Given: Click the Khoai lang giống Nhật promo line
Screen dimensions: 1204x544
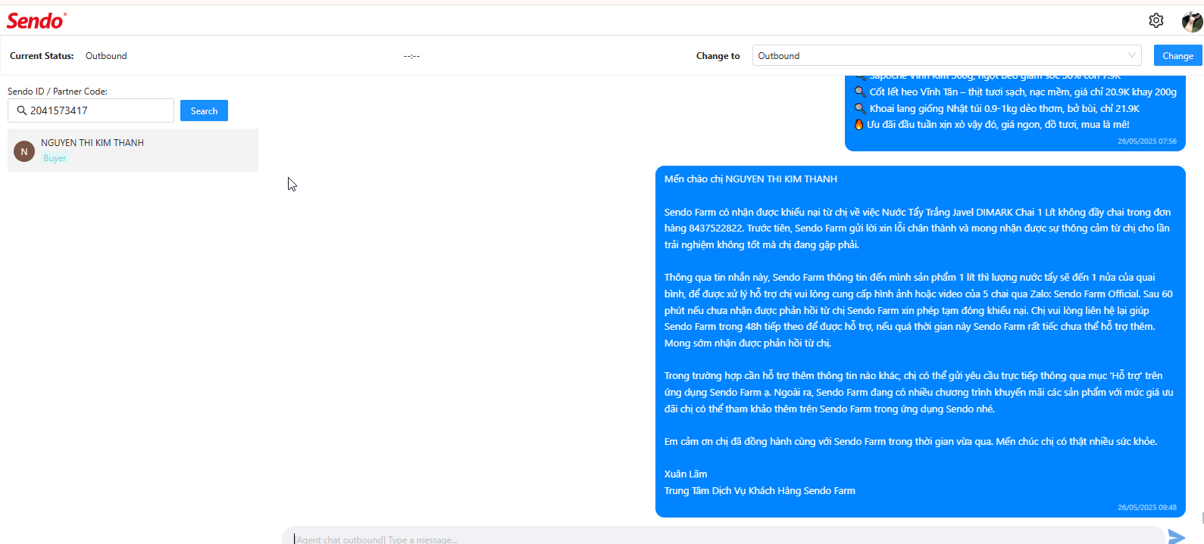Looking at the screenshot, I should click(996, 108).
